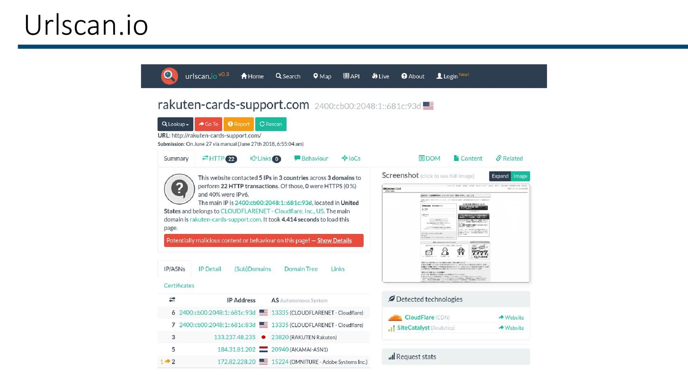This screenshot has width=688, height=387.
Task: Toggle screenshot Image option
Action: (x=520, y=176)
